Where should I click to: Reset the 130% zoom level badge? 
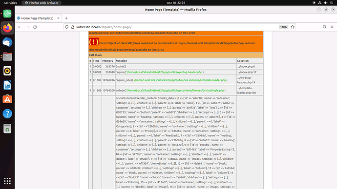click(x=283, y=27)
